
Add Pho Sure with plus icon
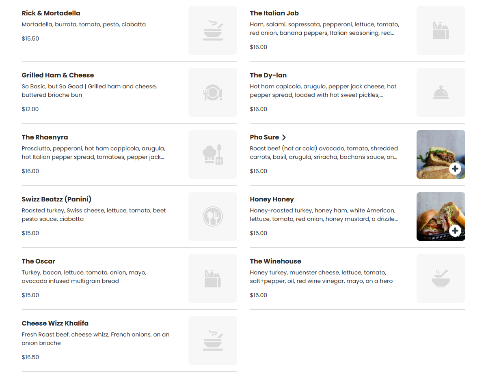455,169
